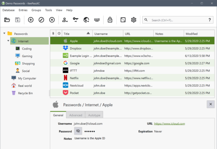Open the Groups menu
Viewport: 217px width, 149px height.
[x=36, y=10]
